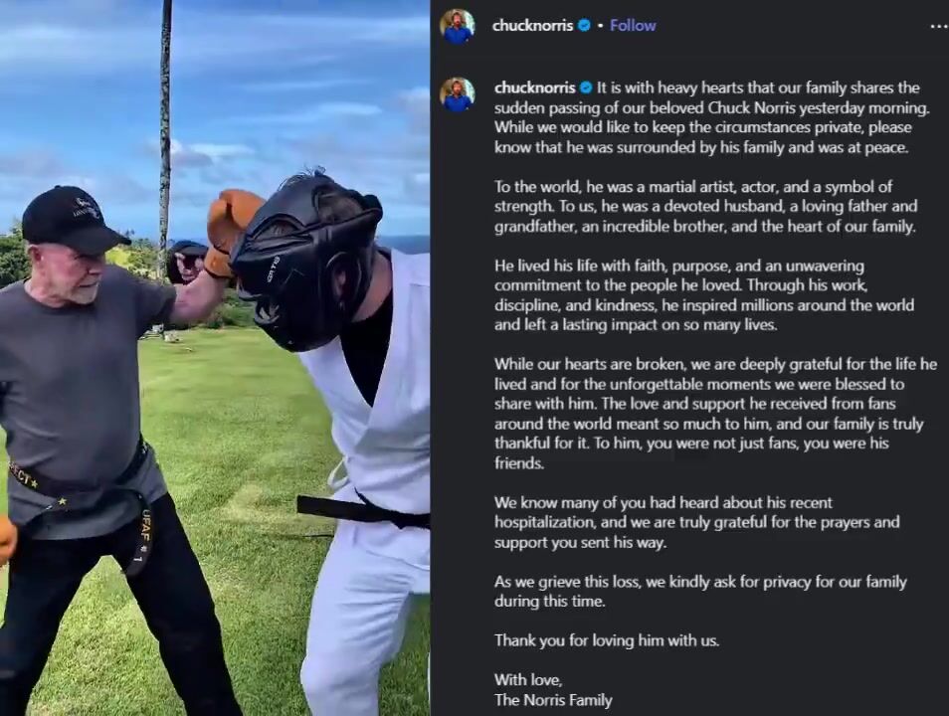Image resolution: width=949 pixels, height=716 pixels.
Task: Click the 'He lived his life with faith' paragraph
Action: pyautogui.click(x=704, y=295)
